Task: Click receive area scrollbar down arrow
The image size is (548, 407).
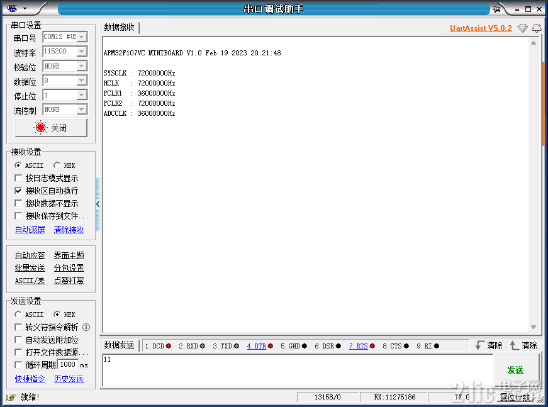Action: point(534,327)
